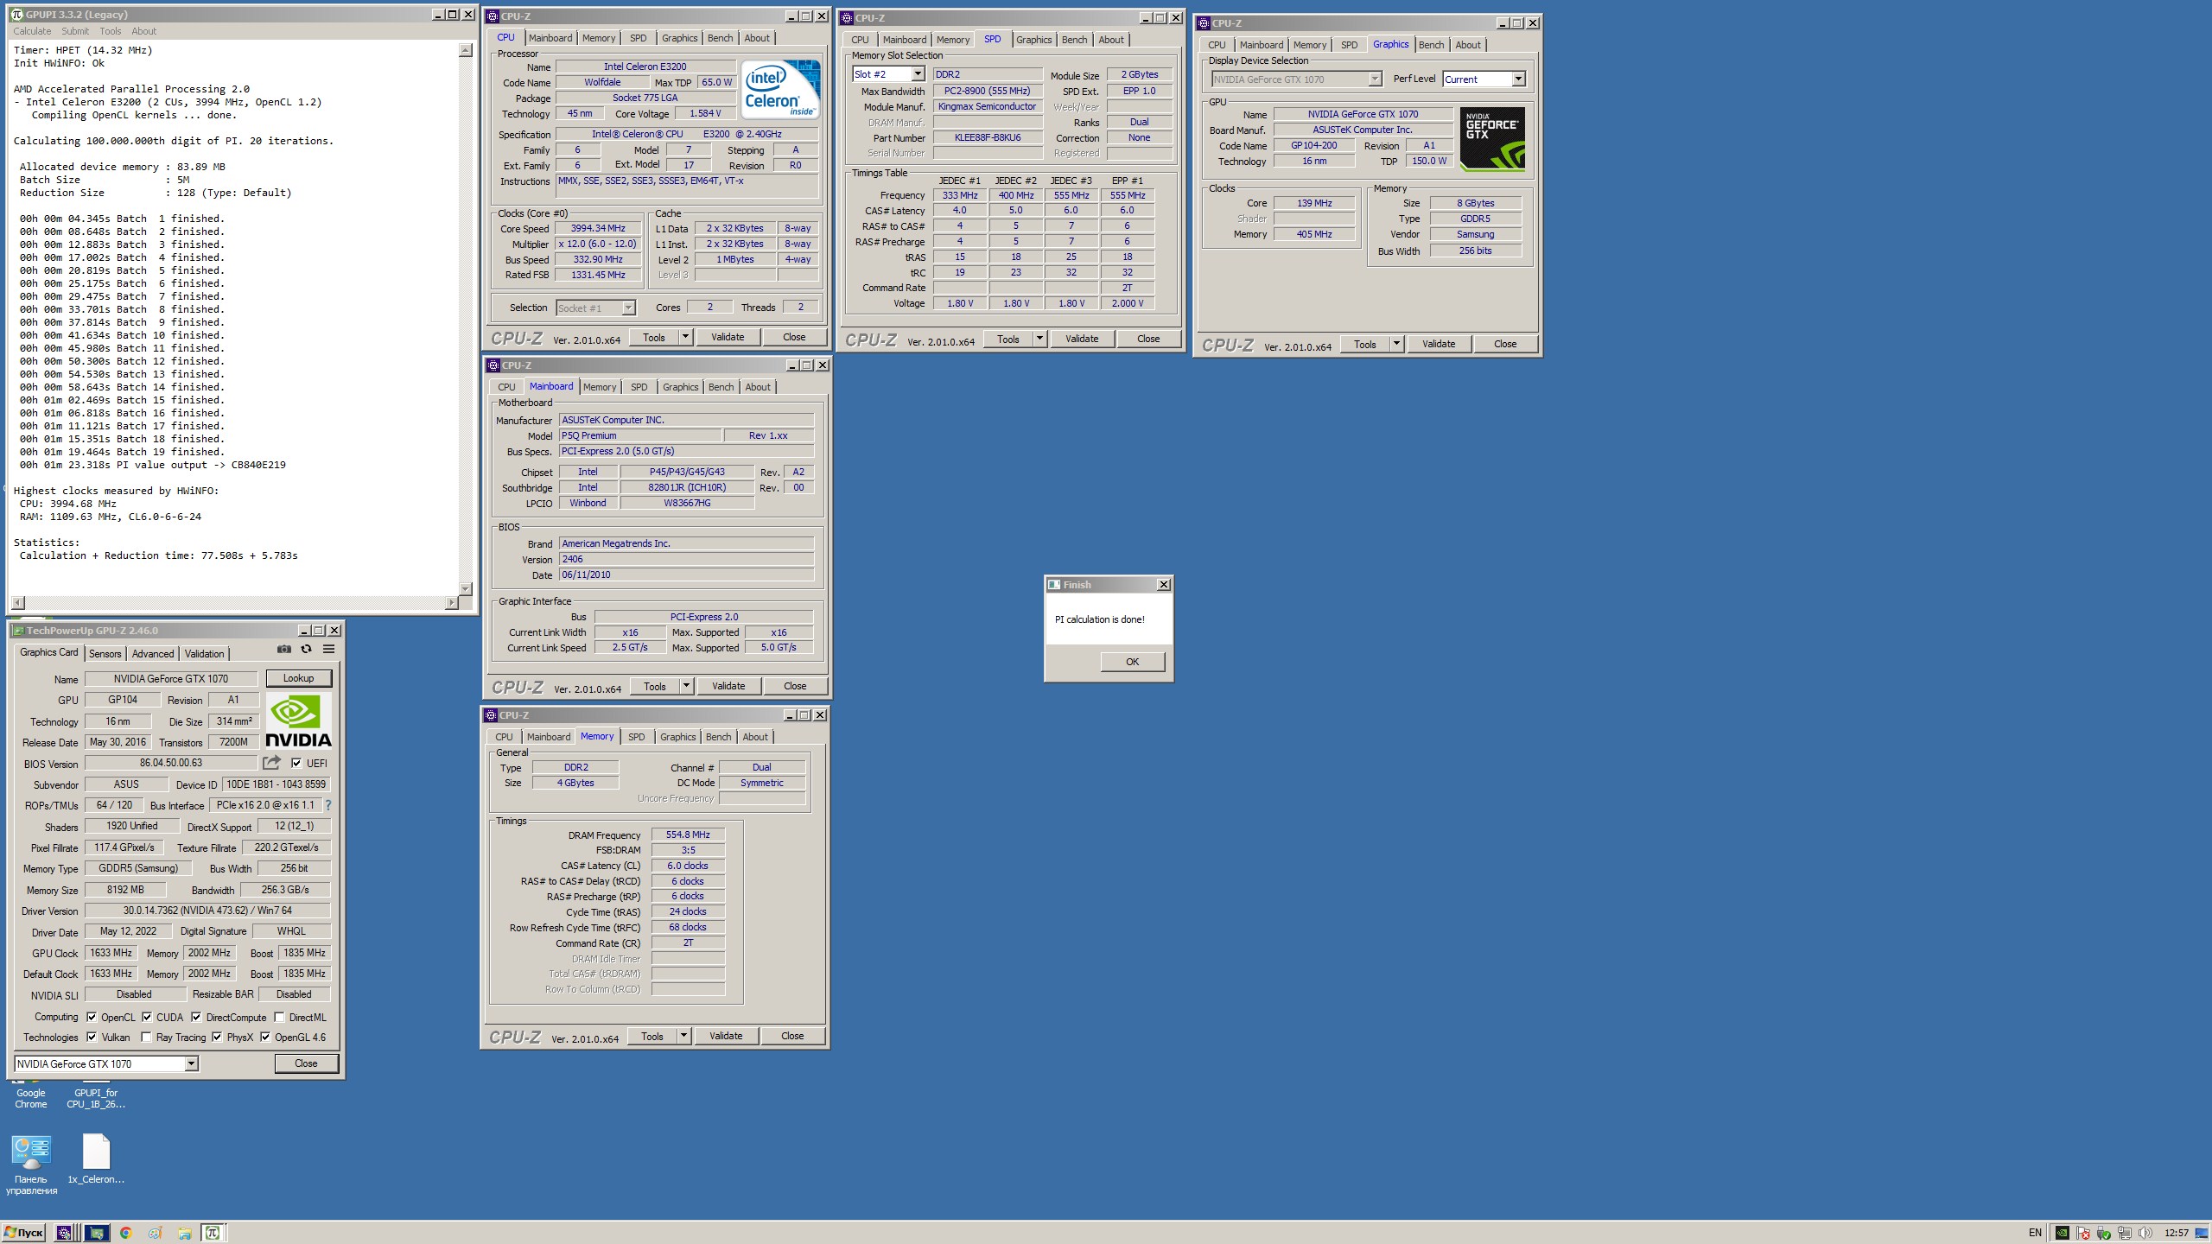Open the Perf Level Current dropdown

[x=1518, y=79]
